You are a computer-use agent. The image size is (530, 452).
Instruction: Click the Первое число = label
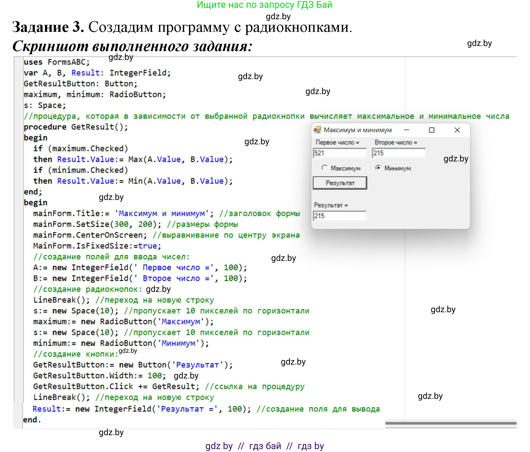(x=337, y=142)
